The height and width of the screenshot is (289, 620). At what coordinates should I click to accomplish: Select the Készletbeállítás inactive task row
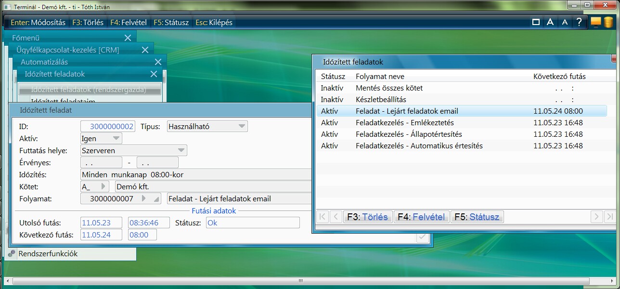pos(380,100)
